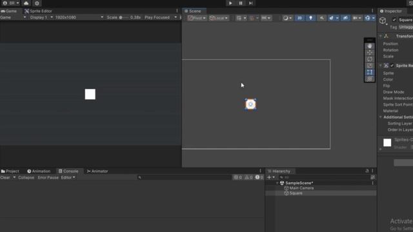Toggle hidden objects visibility in Scene toolbar
Screen dimensions: 413x232
pyautogui.click(x=345, y=18)
